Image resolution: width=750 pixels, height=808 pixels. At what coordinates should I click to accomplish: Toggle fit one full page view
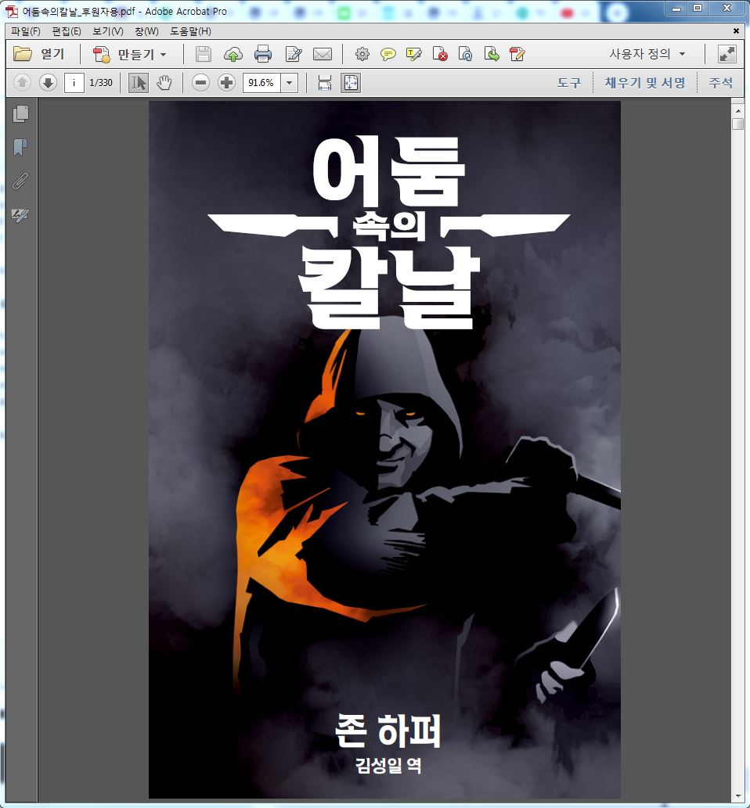point(350,83)
